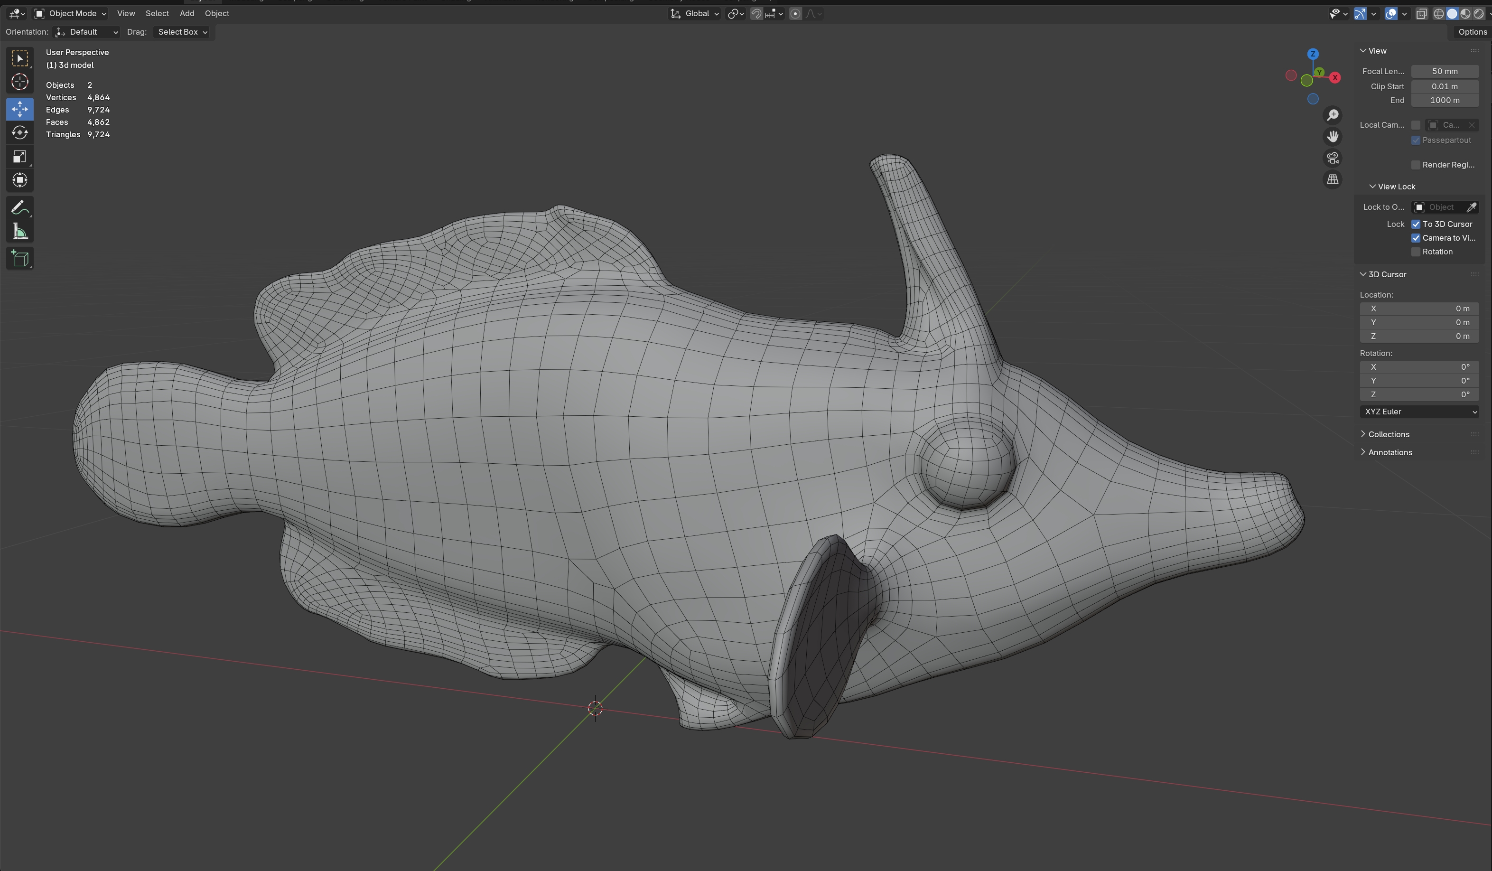The width and height of the screenshot is (1492, 871).
Task: Select the Measure tool
Action: [19, 232]
